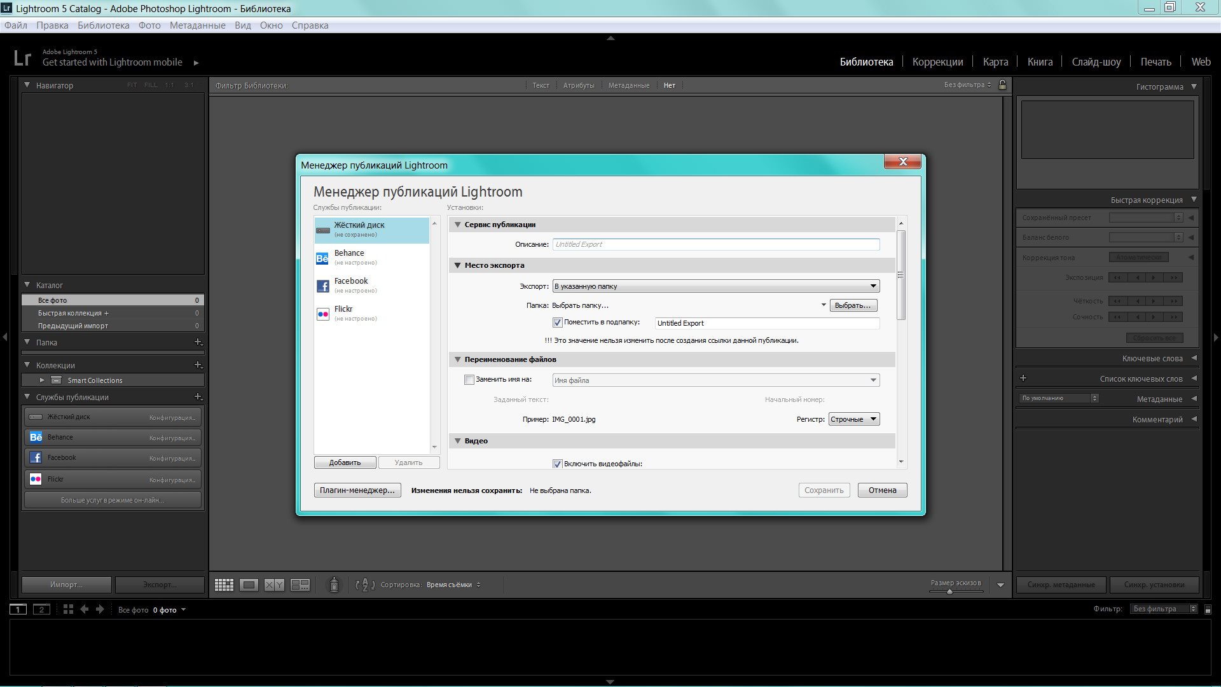Show second window 2 display button
Image resolution: width=1221 pixels, height=687 pixels.
41,609
